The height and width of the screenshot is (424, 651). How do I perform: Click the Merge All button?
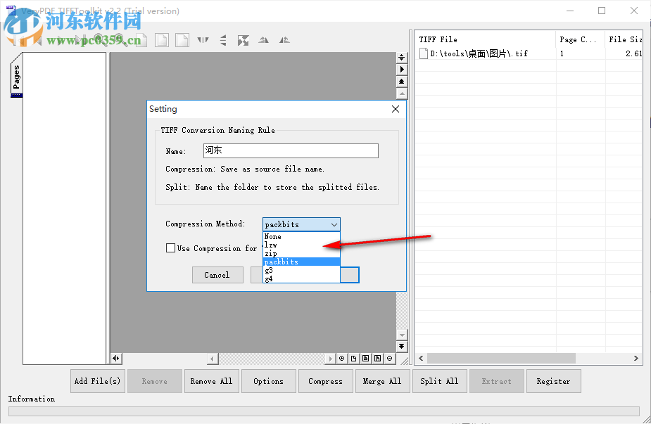382,380
